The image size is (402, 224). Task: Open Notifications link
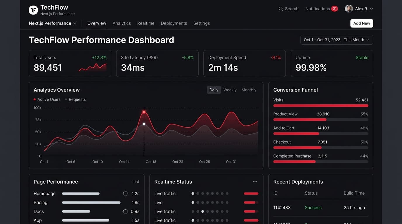pos(318,9)
